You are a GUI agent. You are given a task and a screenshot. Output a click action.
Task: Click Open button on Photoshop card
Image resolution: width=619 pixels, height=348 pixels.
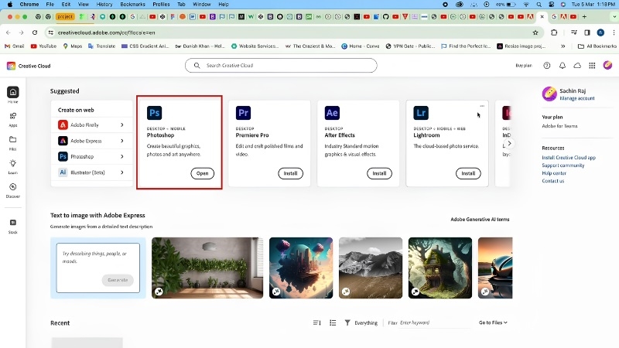pyautogui.click(x=202, y=173)
